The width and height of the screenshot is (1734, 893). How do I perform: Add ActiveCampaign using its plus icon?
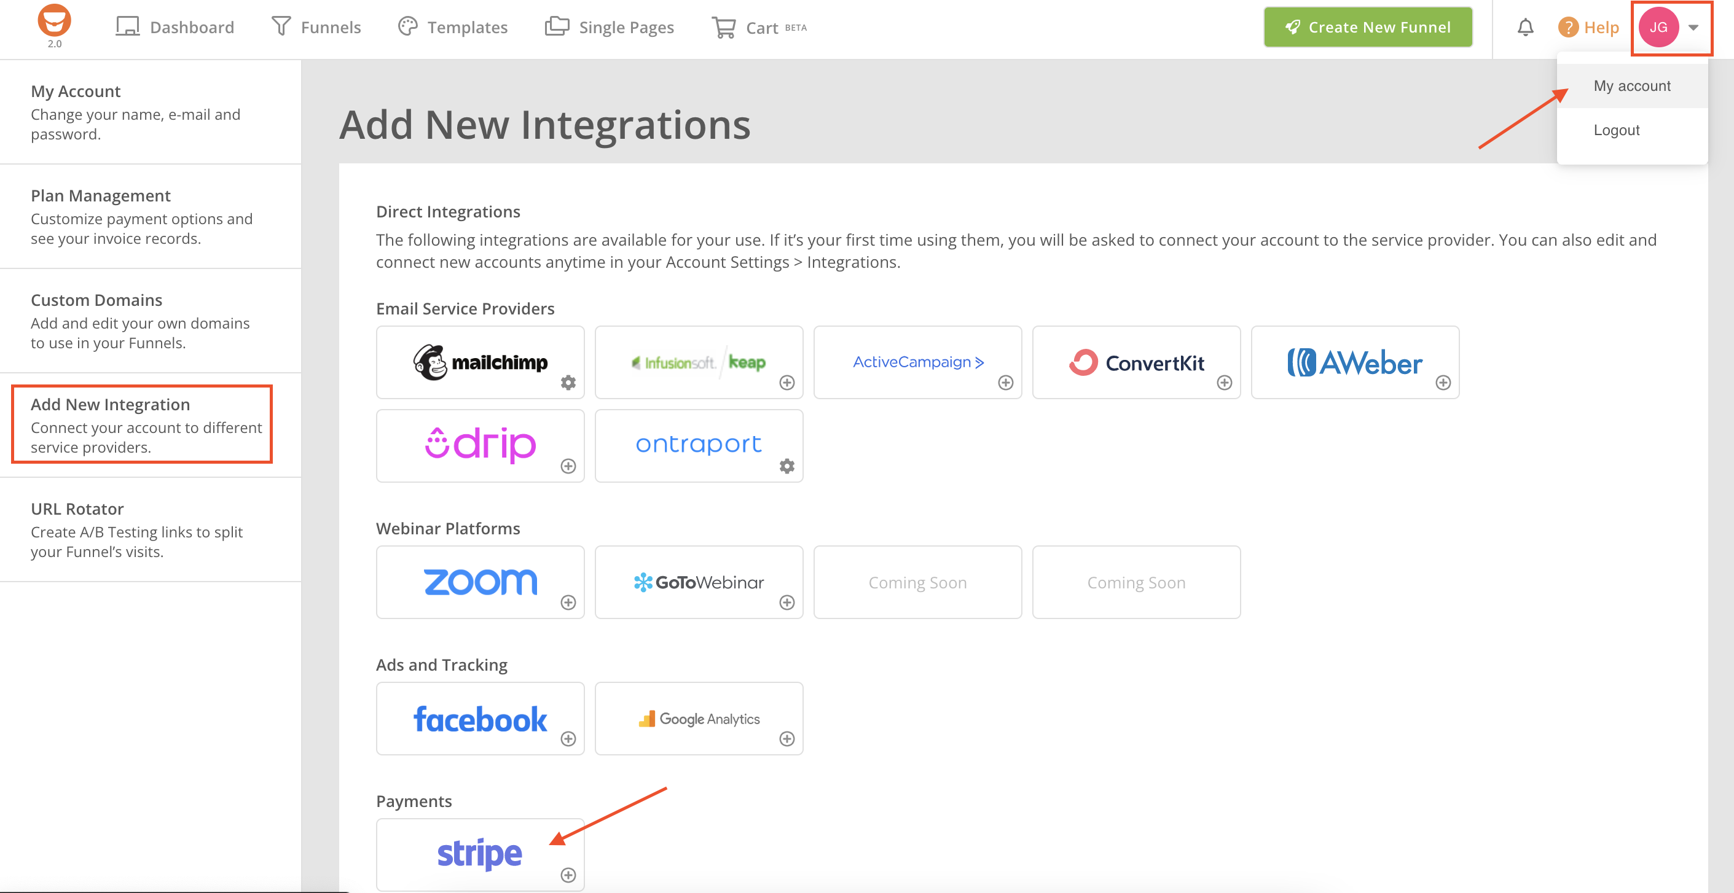click(1005, 382)
